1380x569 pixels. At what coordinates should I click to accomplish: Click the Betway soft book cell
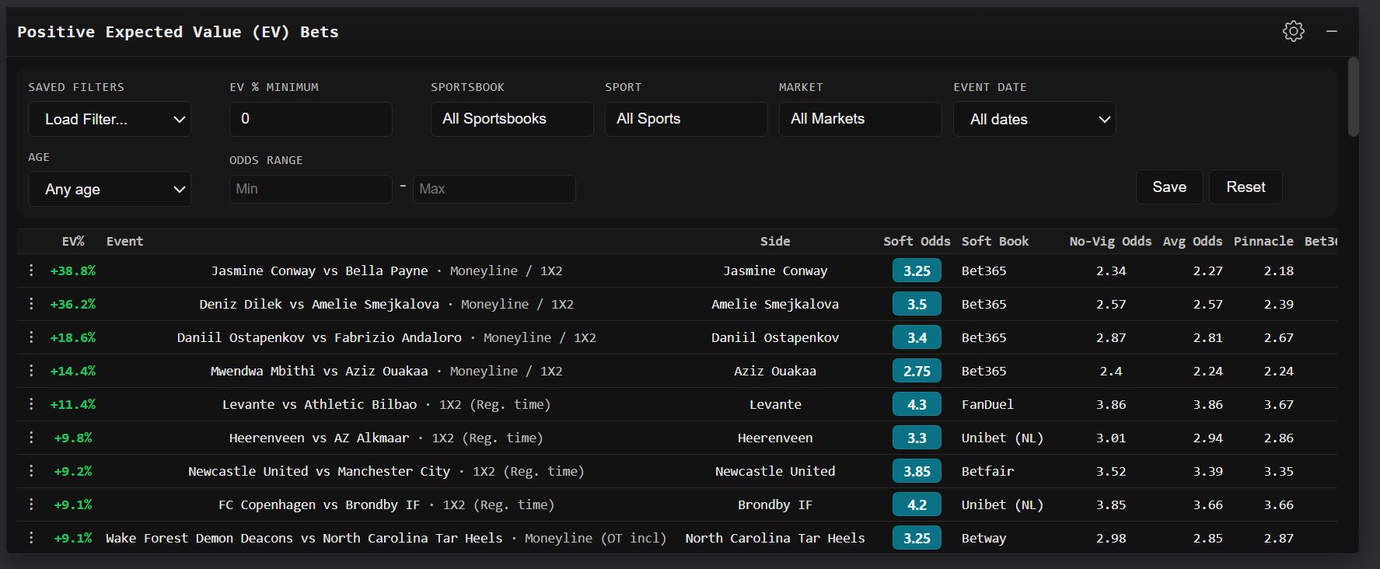pos(983,538)
